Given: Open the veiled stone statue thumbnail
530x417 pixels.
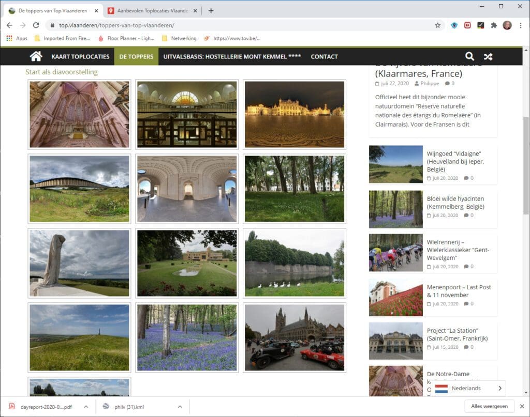Looking at the screenshot, I should [x=79, y=263].
